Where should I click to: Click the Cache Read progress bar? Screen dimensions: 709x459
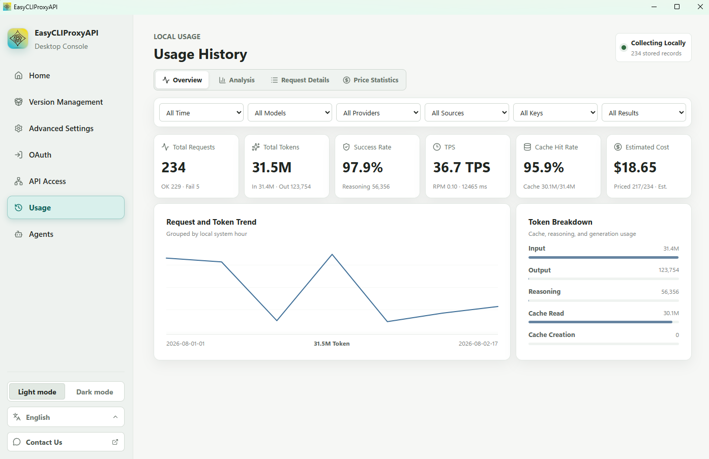pos(604,322)
